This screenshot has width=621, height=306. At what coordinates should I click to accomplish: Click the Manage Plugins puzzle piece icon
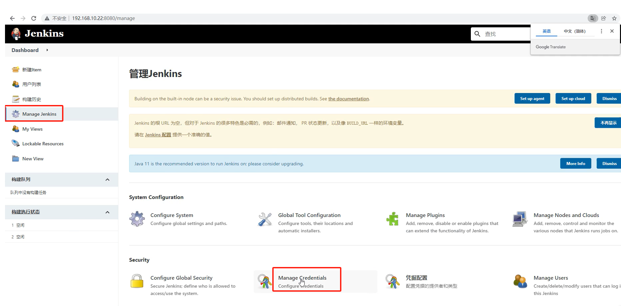(392, 219)
